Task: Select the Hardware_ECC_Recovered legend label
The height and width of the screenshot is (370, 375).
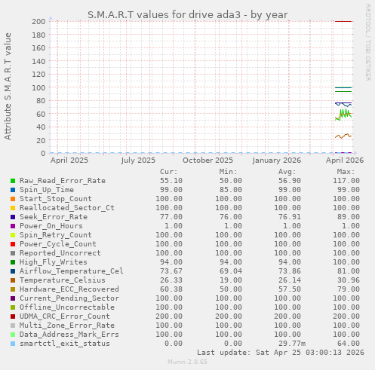Action: point(69,289)
